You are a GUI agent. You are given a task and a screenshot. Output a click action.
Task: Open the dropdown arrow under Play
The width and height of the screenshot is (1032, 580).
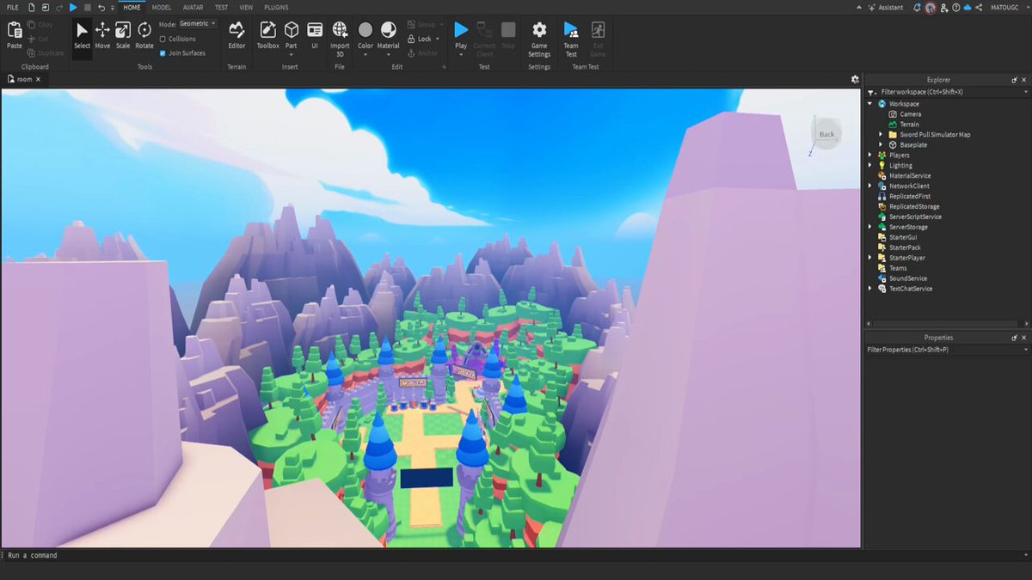[461, 55]
